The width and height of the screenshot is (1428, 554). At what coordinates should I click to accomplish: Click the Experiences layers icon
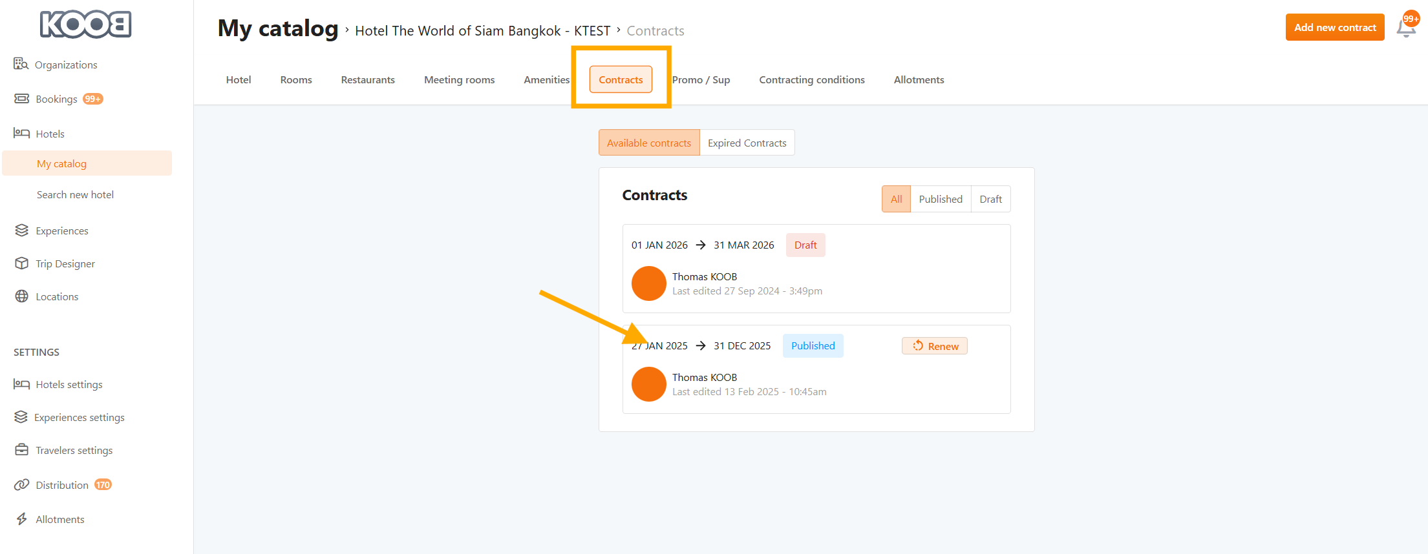21,231
